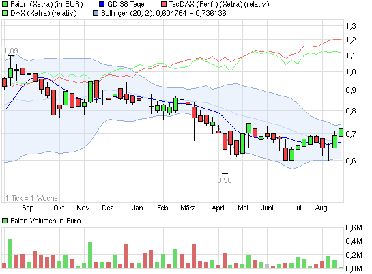This screenshot has height=274, width=372.
Task: Click the Paion Volumen legend swatch
Action: coord(5,221)
